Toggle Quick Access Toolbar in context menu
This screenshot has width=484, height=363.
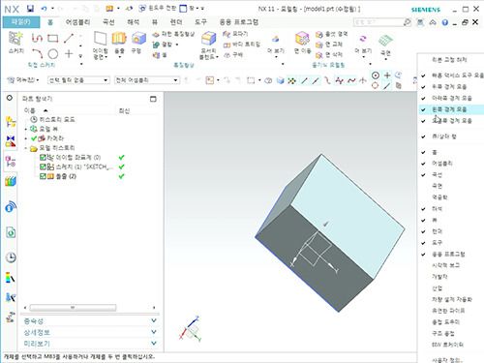click(452, 76)
